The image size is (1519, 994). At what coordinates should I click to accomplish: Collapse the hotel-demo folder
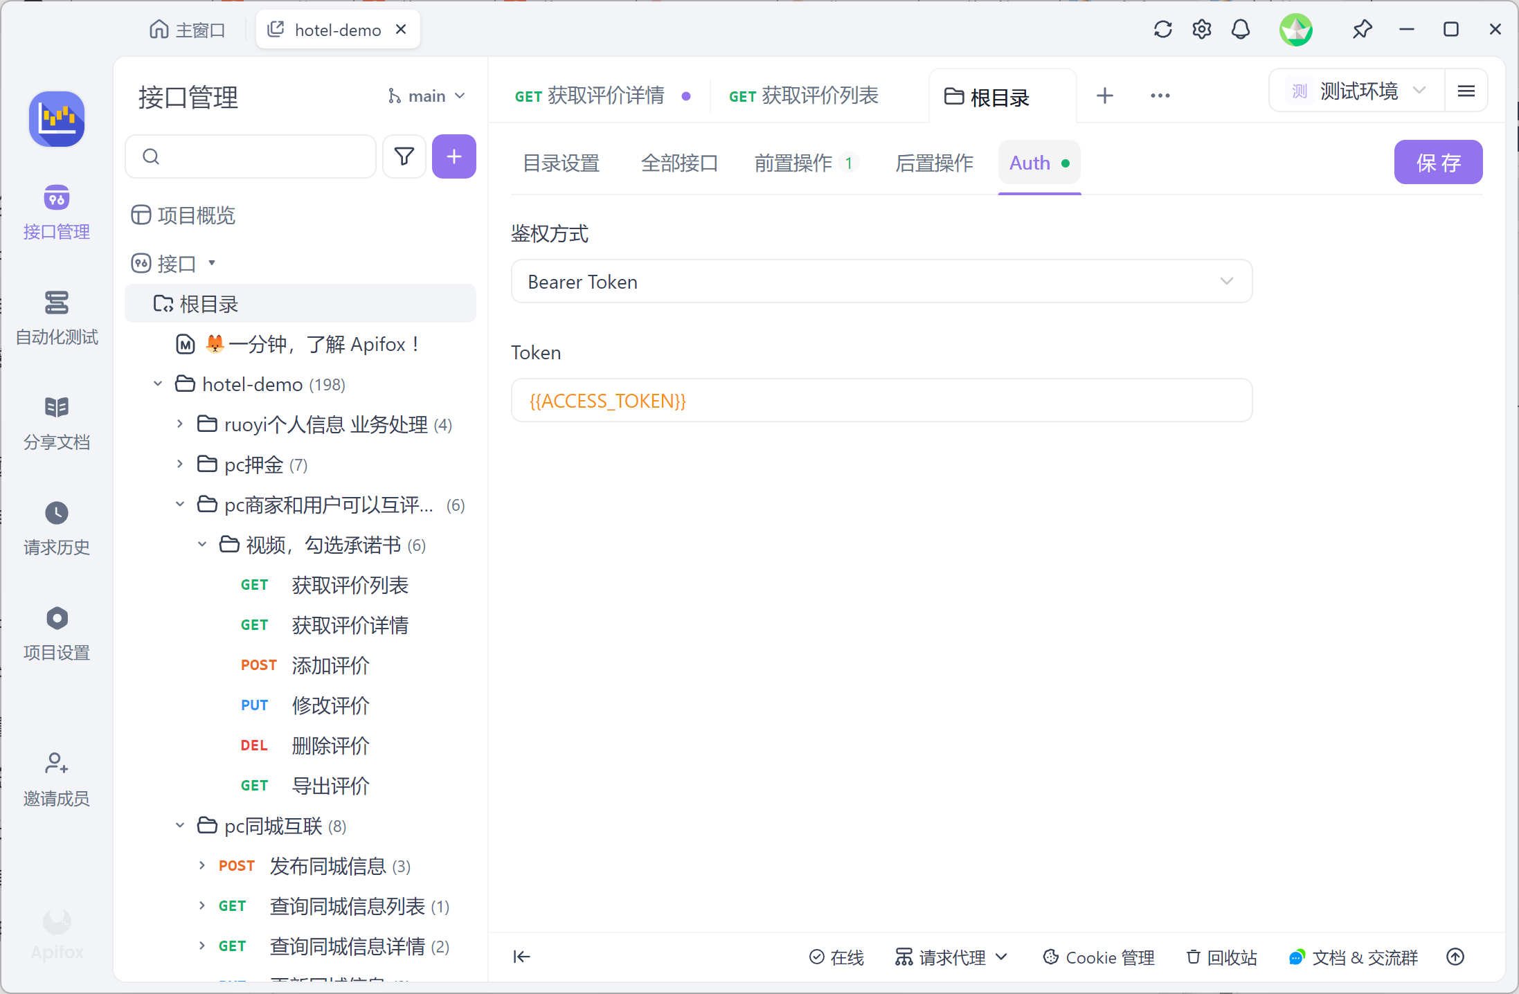pyautogui.click(x=158, y=384)
